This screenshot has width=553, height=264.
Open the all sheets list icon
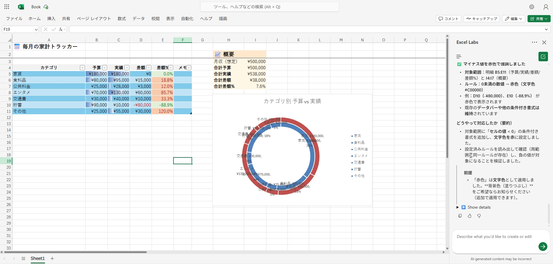23,258
